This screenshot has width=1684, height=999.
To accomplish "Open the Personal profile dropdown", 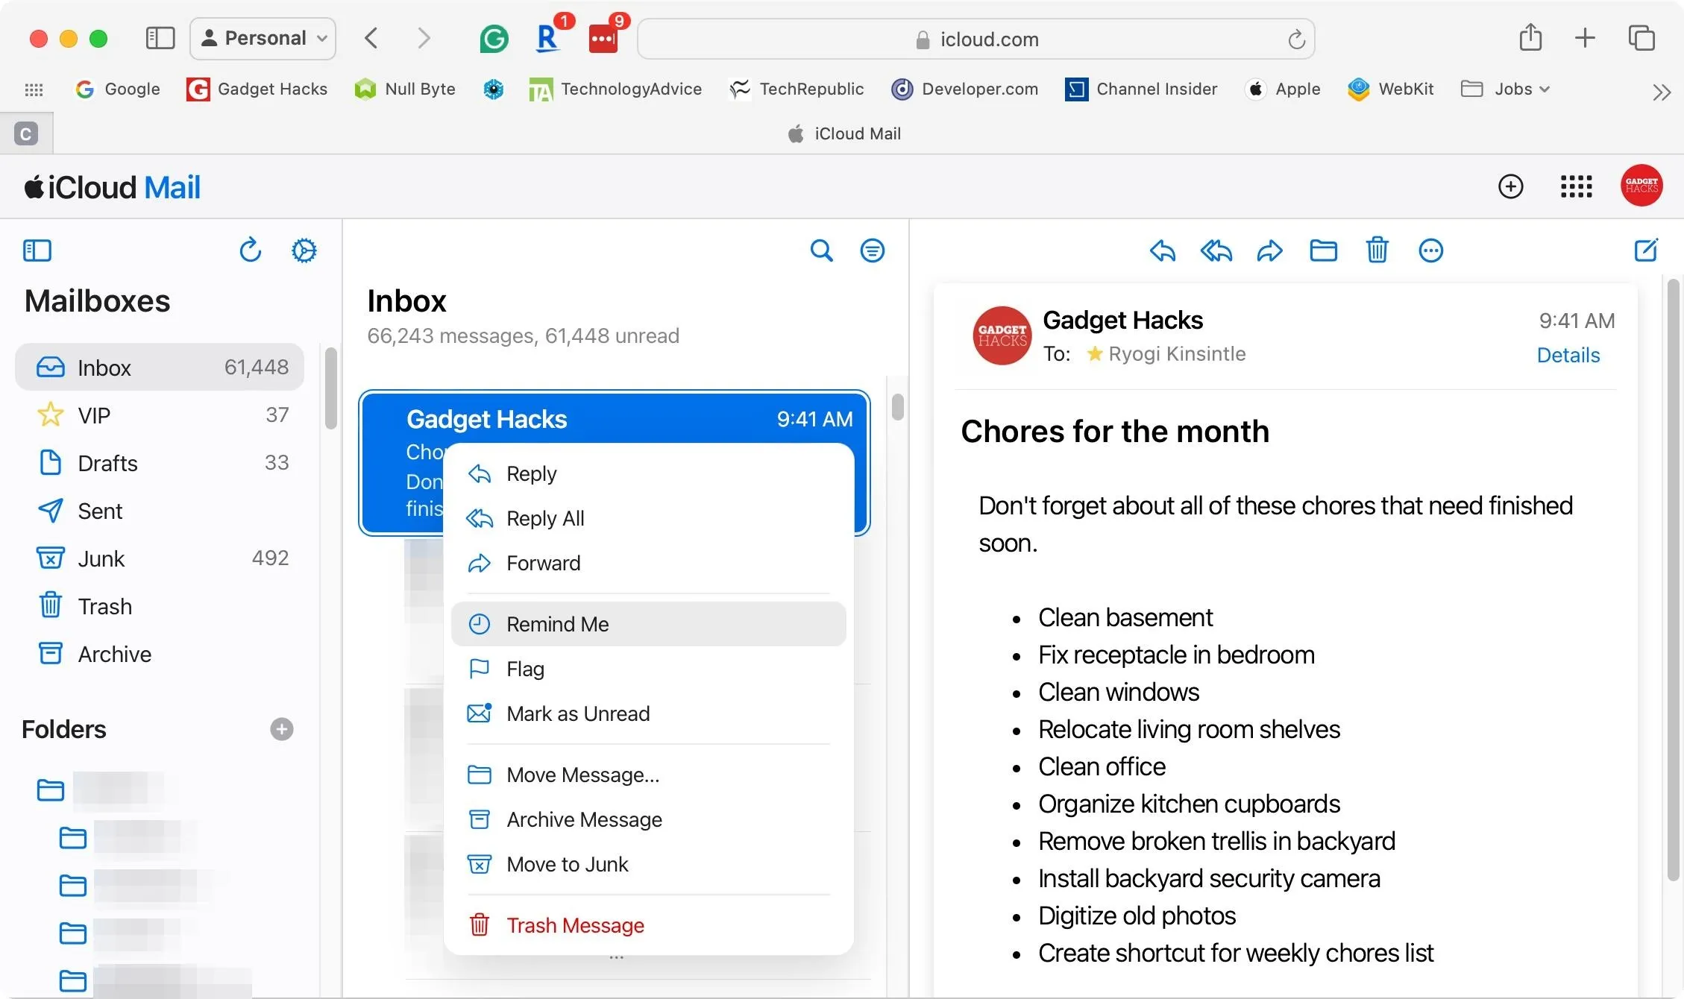I will pos(263,38).
